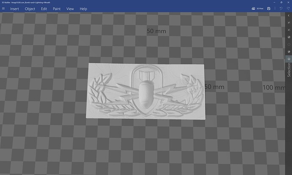Open the View menu
The height and width of the screenshot is (175, 292).
coord(70,8)
